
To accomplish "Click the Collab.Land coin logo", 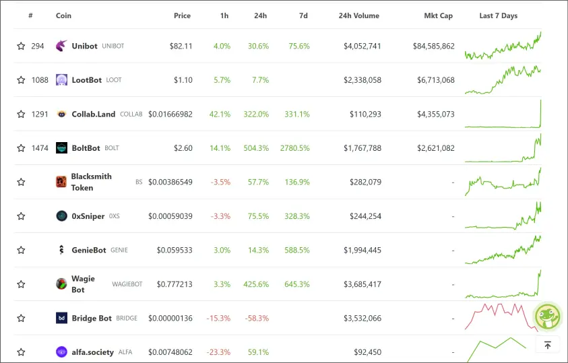I will tap(61, 114).
